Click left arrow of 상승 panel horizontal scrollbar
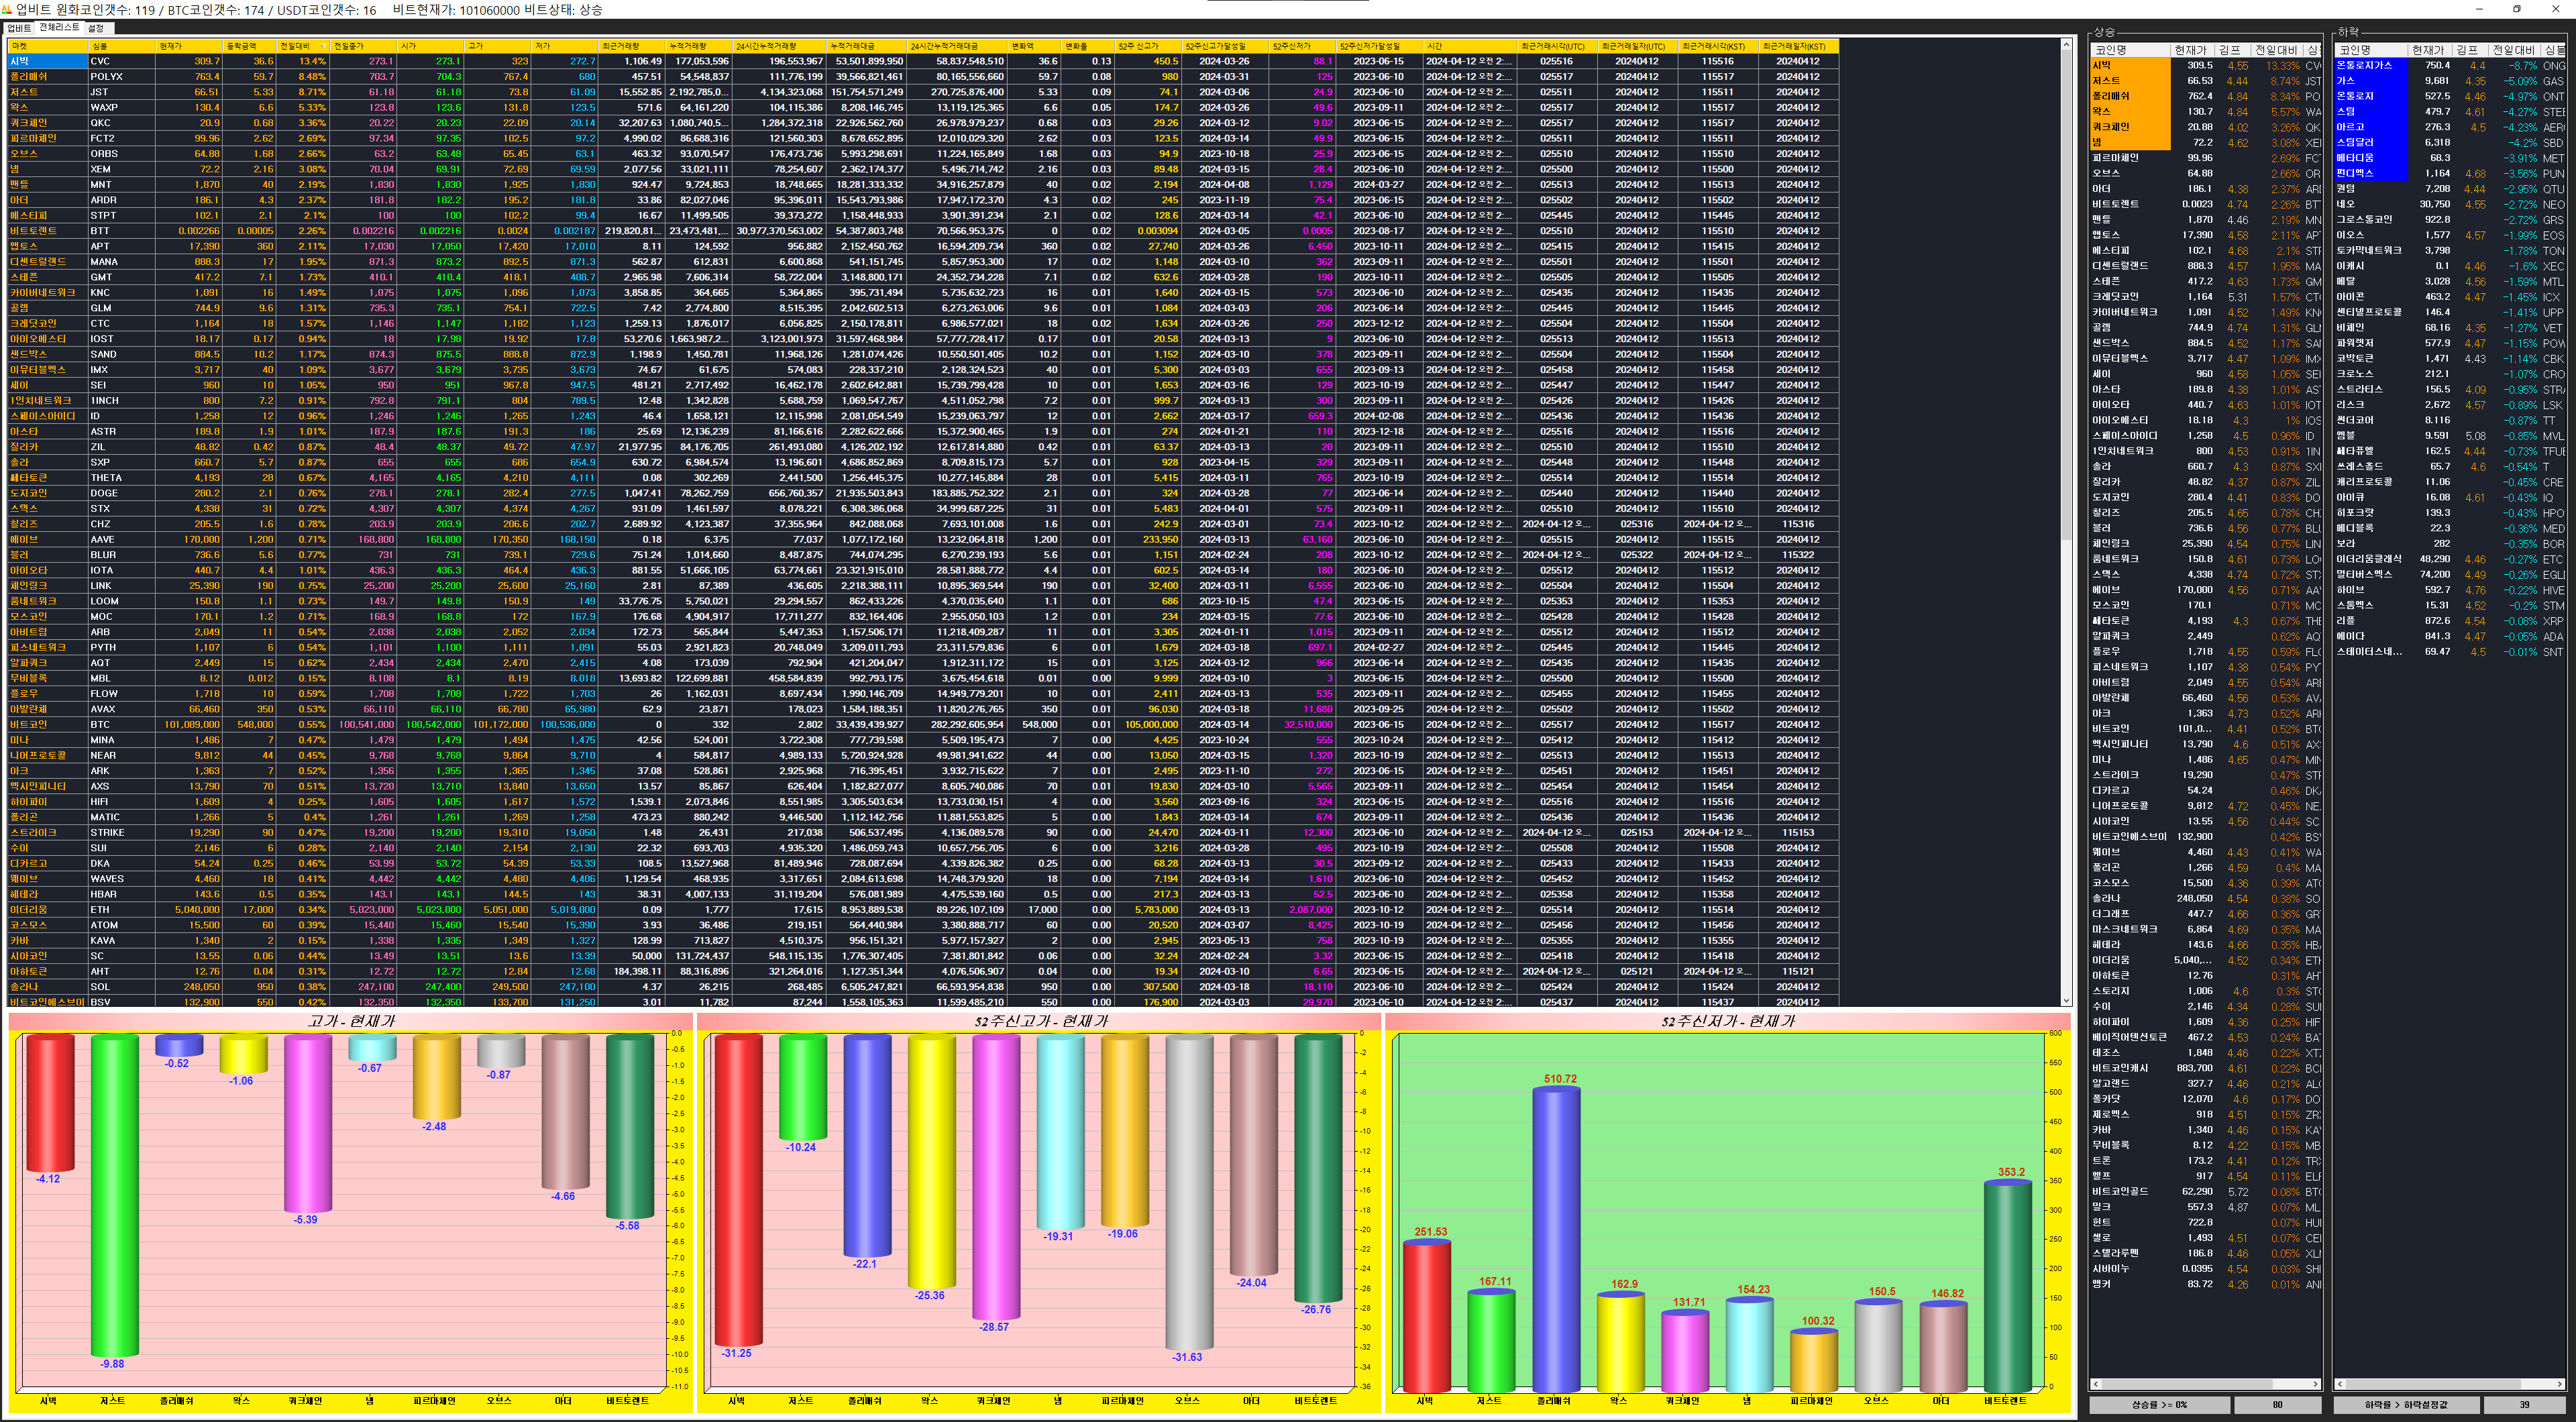The height and width of the screenshot is (1422, 2576). 2095,1384
